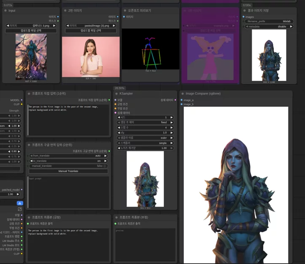The image size is (305, 264).
Task: Toggle the 결과 이미지 저장 node collapse dot
Action: click(245, 11)
